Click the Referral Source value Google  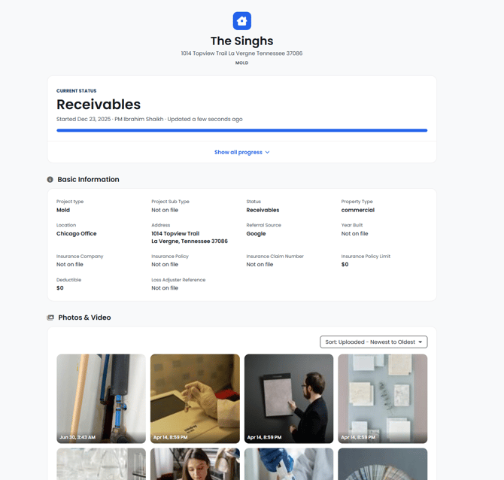click(x=256, y=234)
